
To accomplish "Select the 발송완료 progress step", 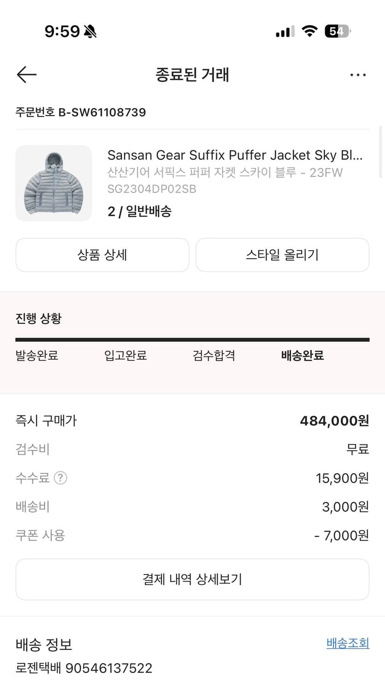I will (x=37, y=356).
